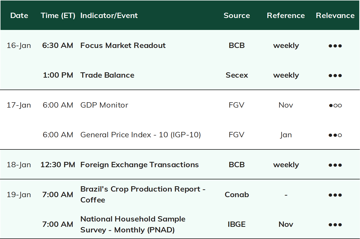
Task: Open General Price Index - 10 (IGP-10)
Action: click(x=140, y=135)
